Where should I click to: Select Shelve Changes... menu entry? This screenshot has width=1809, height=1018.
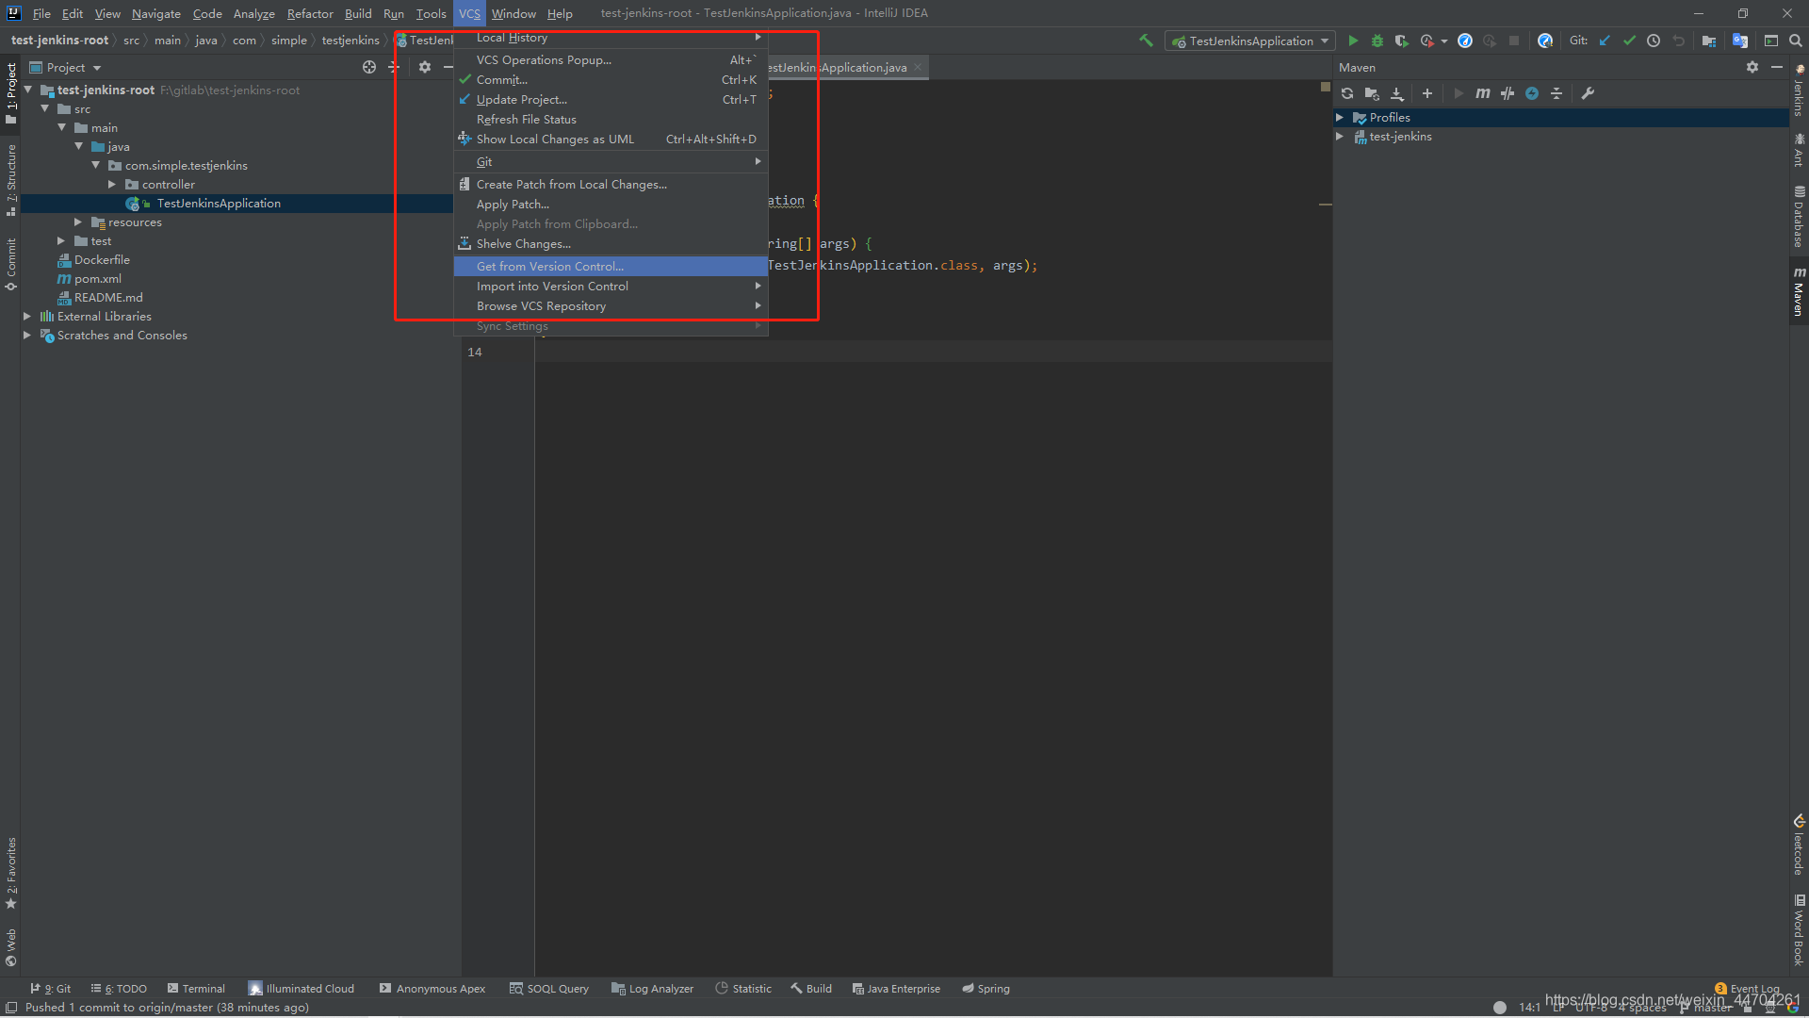[611, 243]
